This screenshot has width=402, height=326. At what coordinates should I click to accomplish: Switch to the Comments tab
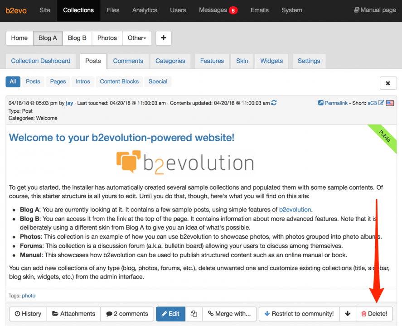click(x=128, y=61)
